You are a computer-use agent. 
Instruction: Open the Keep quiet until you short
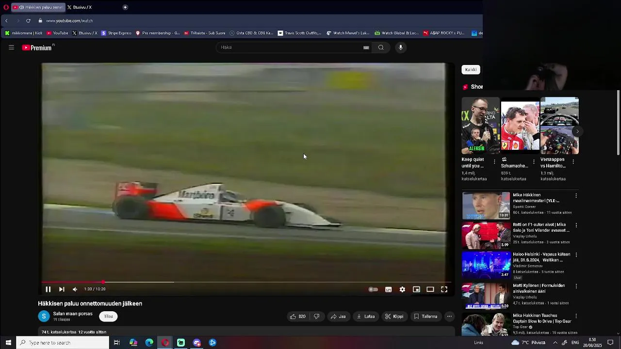click(x=480, y=126)
